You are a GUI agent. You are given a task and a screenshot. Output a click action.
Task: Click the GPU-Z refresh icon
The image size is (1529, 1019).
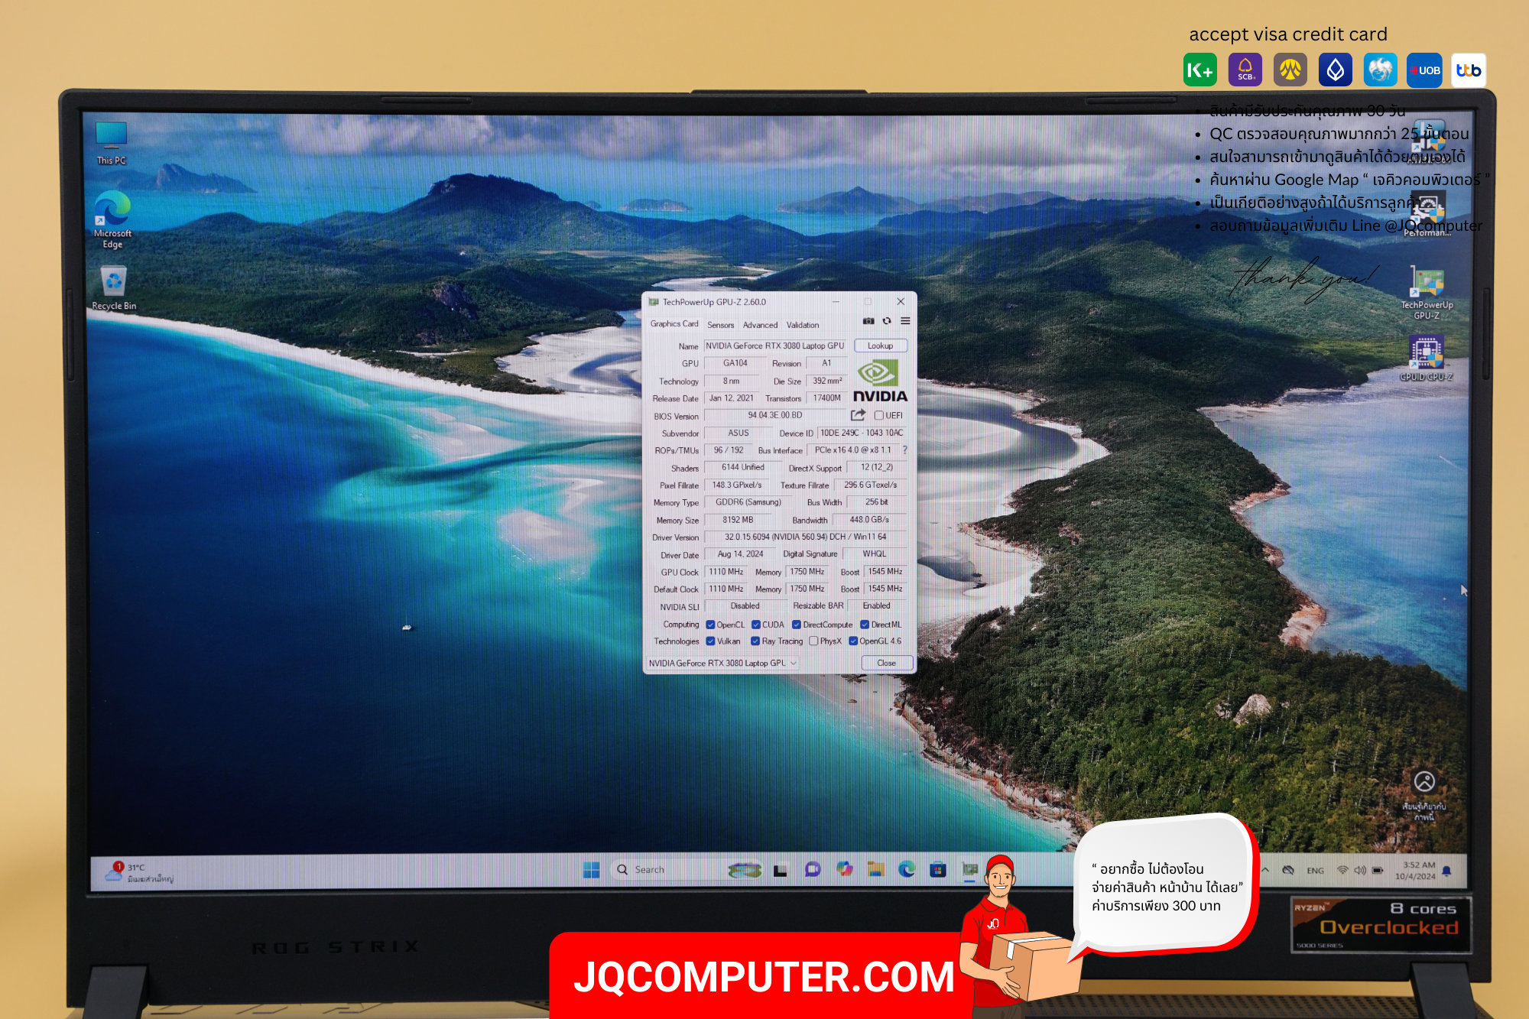(887, 321)
